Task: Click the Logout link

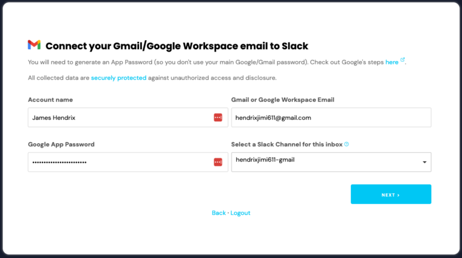Action: [x=240, y=213]
